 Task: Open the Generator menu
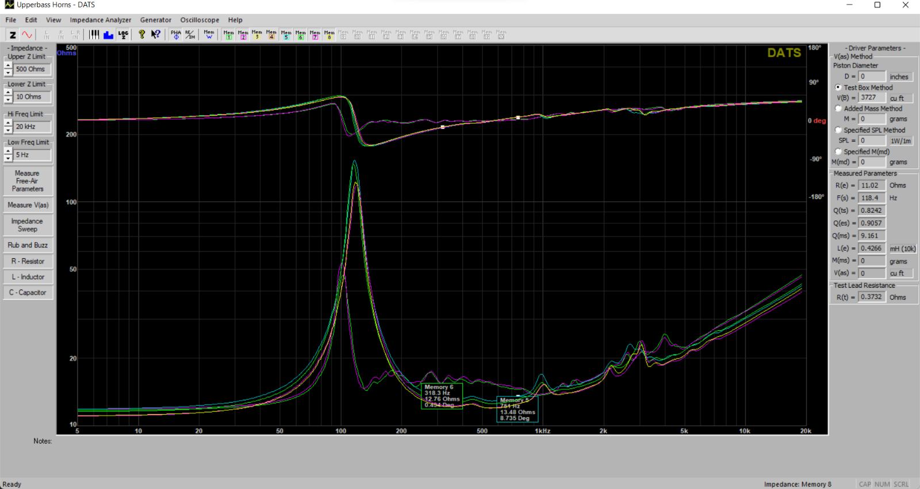click(156, 20)
